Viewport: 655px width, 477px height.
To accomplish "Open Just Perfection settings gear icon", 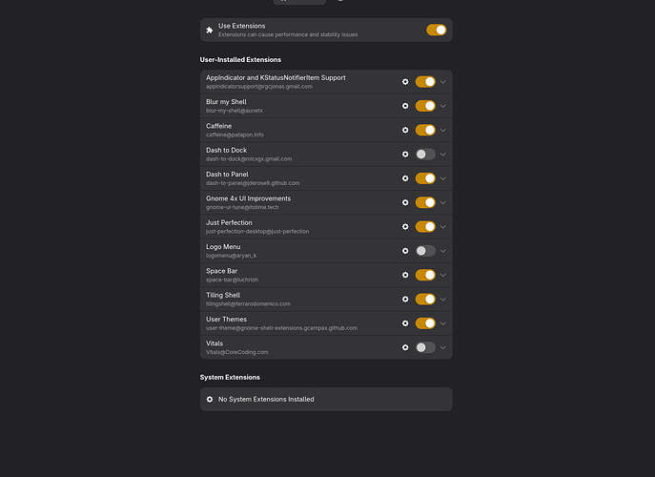I will [x=405, y=227].
